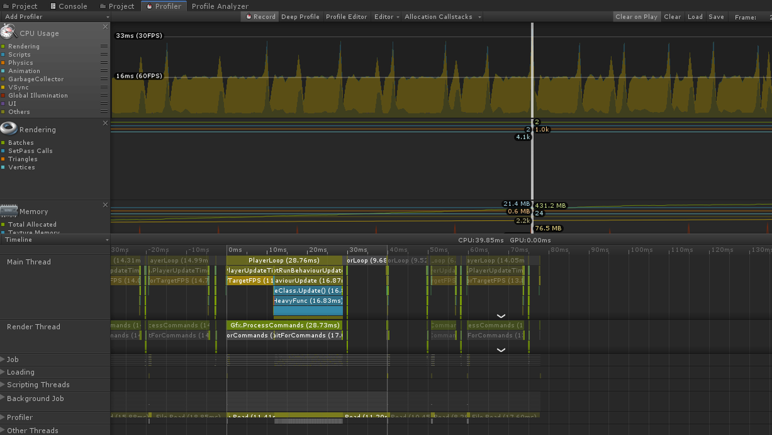Click the Clear button
The image size is (772, 435).
click(x=672, y=17)
